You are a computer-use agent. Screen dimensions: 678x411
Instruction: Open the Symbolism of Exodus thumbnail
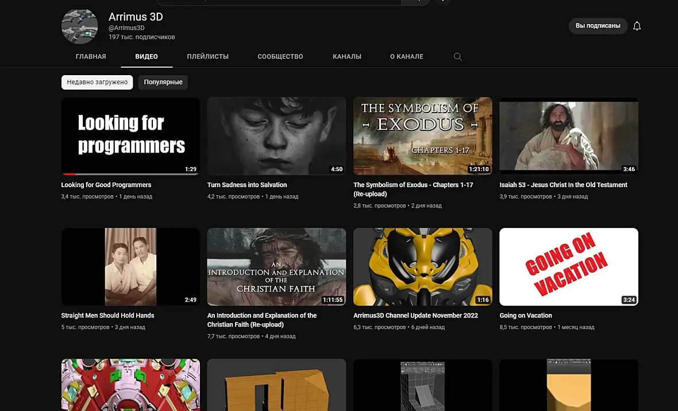click(x=422, y=135)
